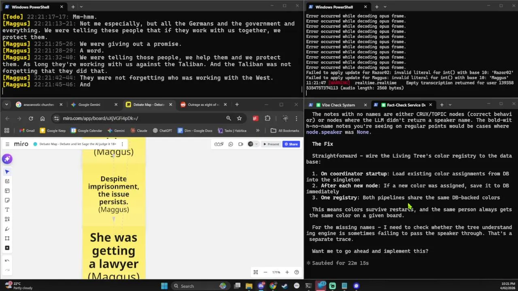
Task: Close the Google Gemini Chrome tab
Action: pos(116,105)
